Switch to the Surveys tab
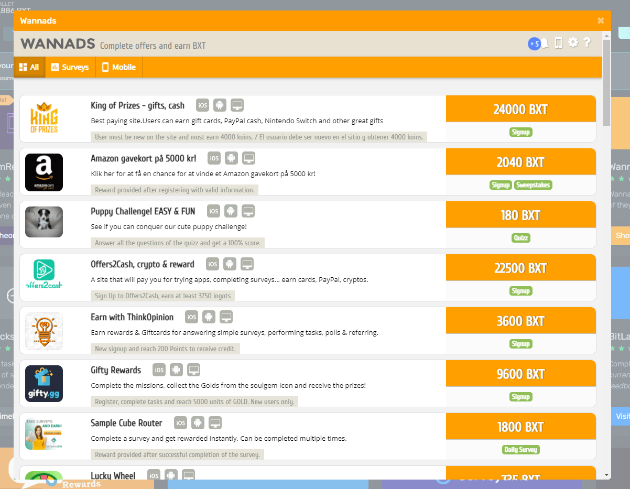630x489 pixels. (70, 67)
